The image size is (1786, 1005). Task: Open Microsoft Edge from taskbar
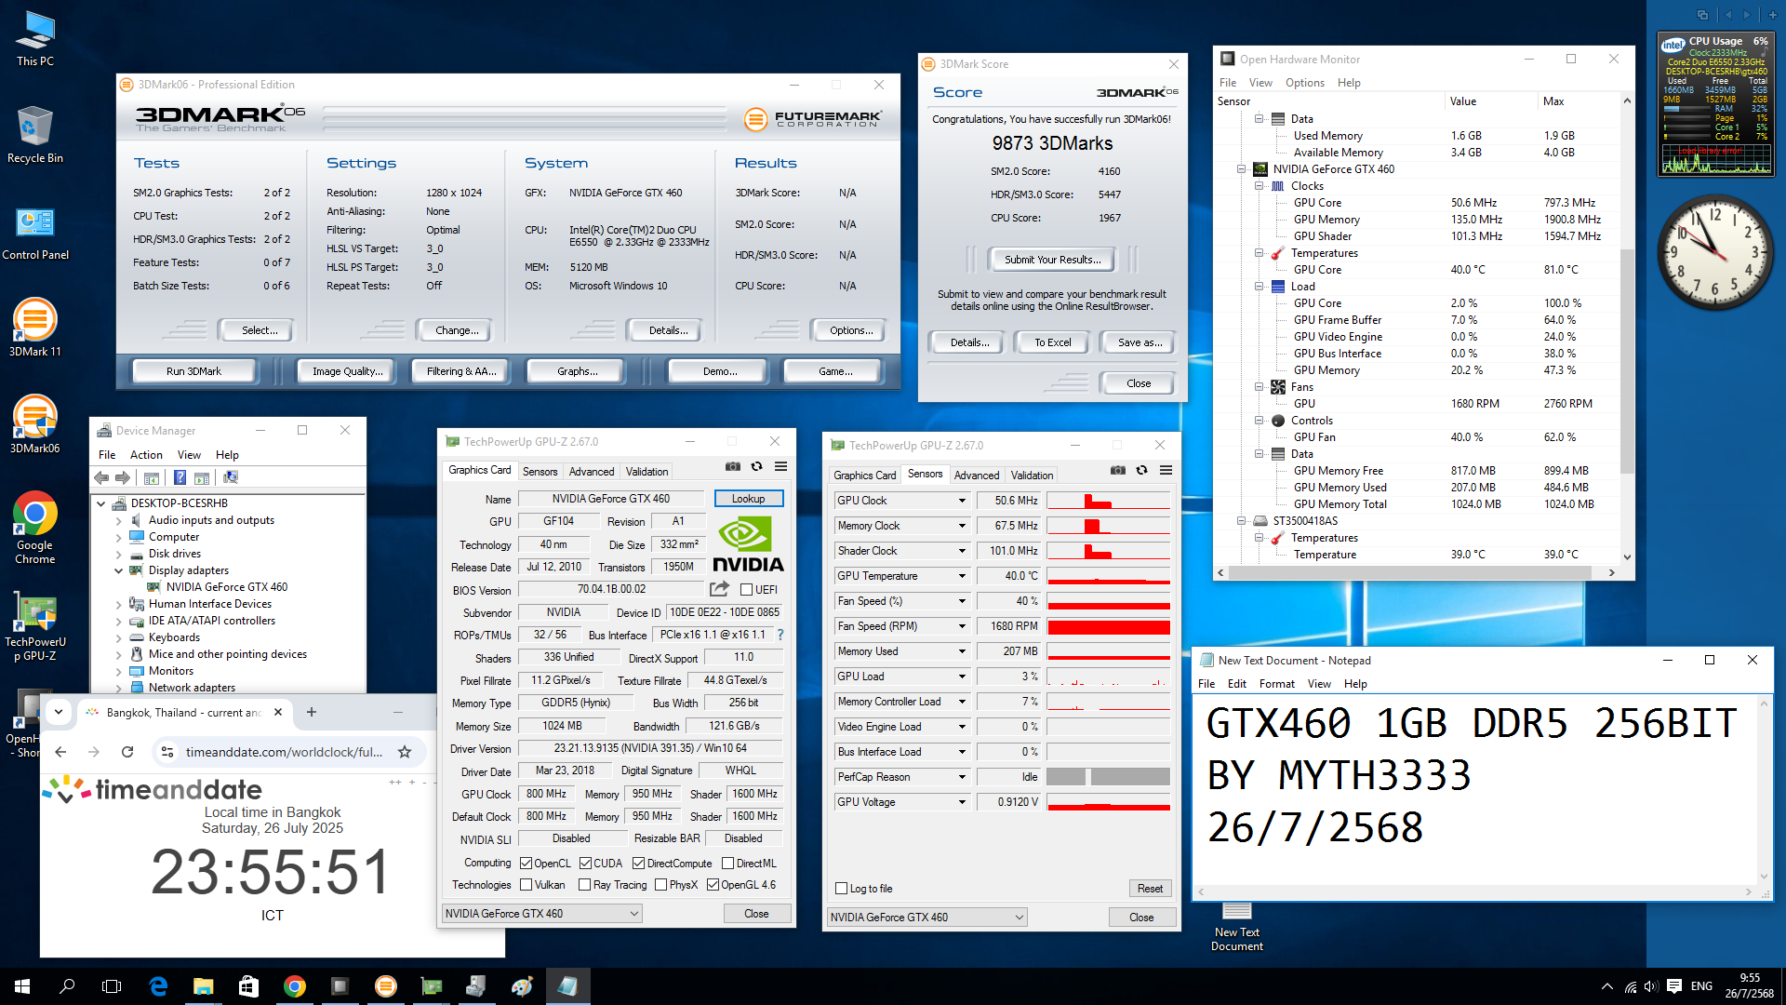point(158,986)
